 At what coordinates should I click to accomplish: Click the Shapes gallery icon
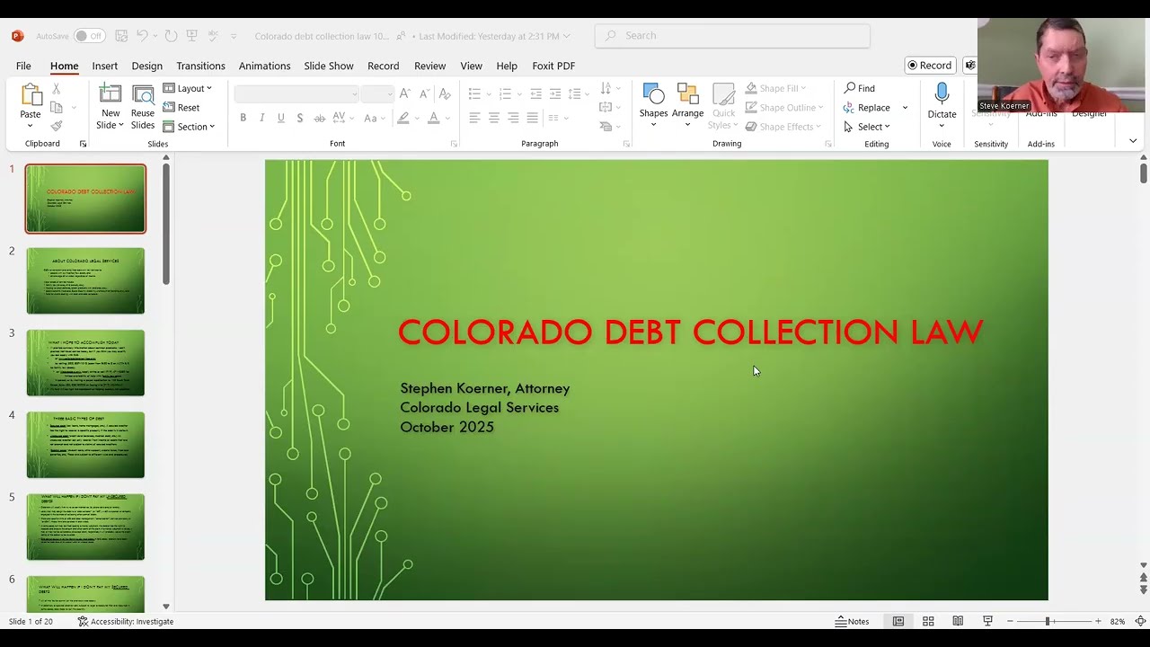coord(653,93)
